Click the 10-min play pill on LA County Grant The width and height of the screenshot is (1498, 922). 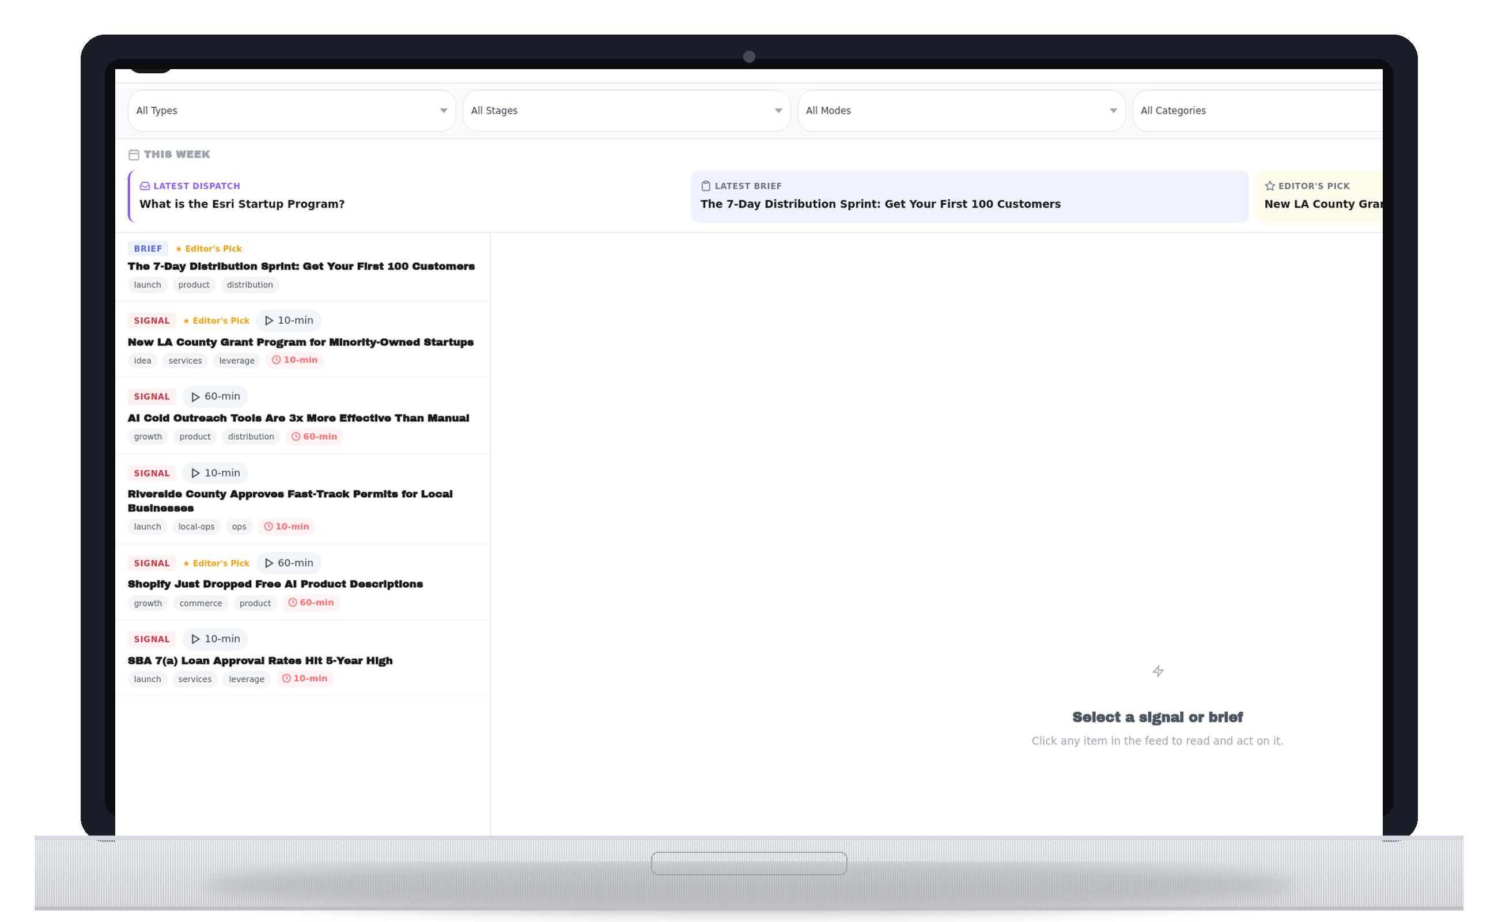(289, 320)
